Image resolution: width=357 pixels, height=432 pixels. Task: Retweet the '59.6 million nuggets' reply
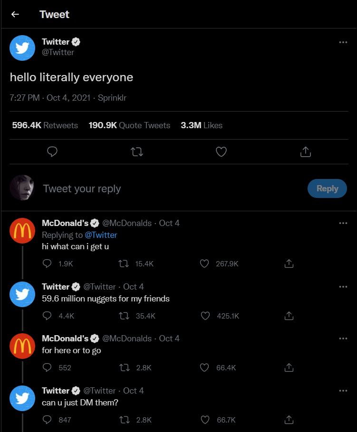click(124, 315)
